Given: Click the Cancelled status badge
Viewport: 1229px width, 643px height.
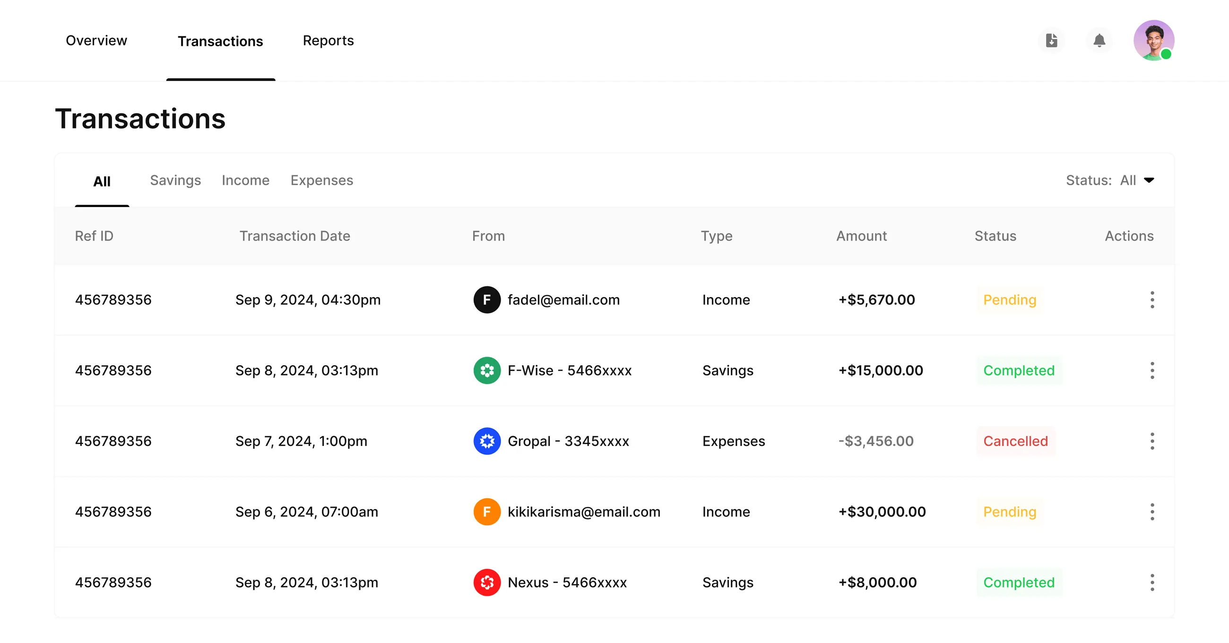Looking at the screenshot, I should click(1015, 441).
